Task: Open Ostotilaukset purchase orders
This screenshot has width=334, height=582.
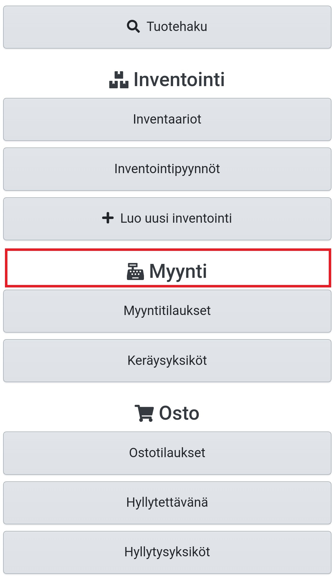Action: click(167, 453)
